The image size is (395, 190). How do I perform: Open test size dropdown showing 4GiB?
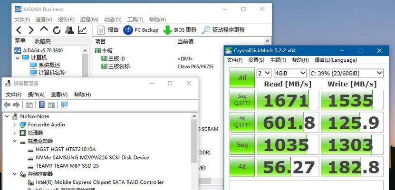pyautogui.click(x=290, y=73)
